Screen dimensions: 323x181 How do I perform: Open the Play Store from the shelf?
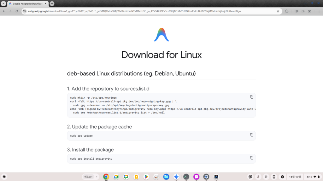click(x=146, y=177)
